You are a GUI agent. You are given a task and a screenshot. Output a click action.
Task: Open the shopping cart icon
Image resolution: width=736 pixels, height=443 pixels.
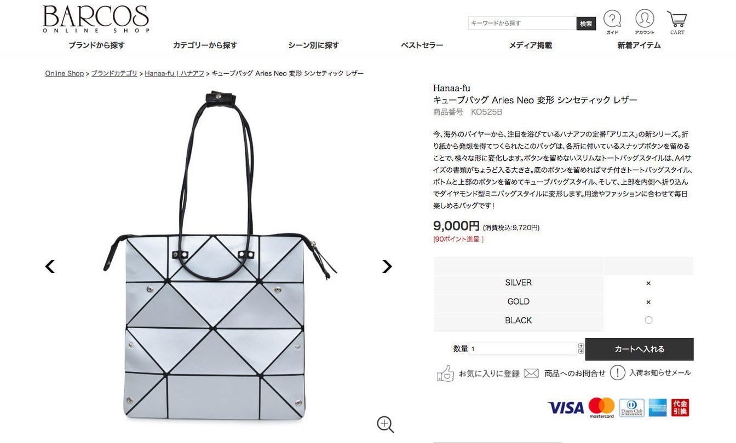pos(677,20)
